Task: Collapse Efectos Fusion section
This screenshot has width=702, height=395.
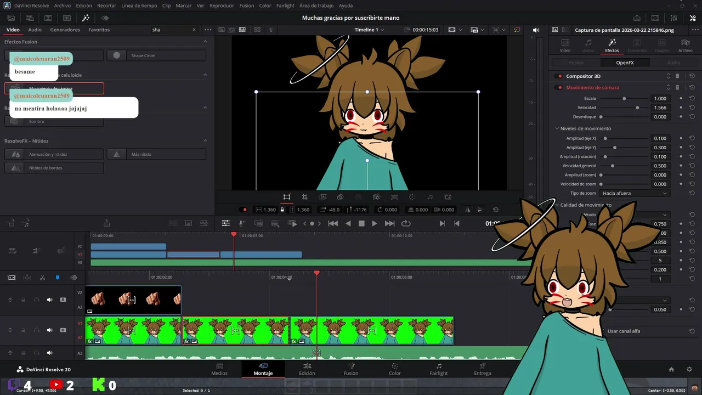Action: coord(206,42)
